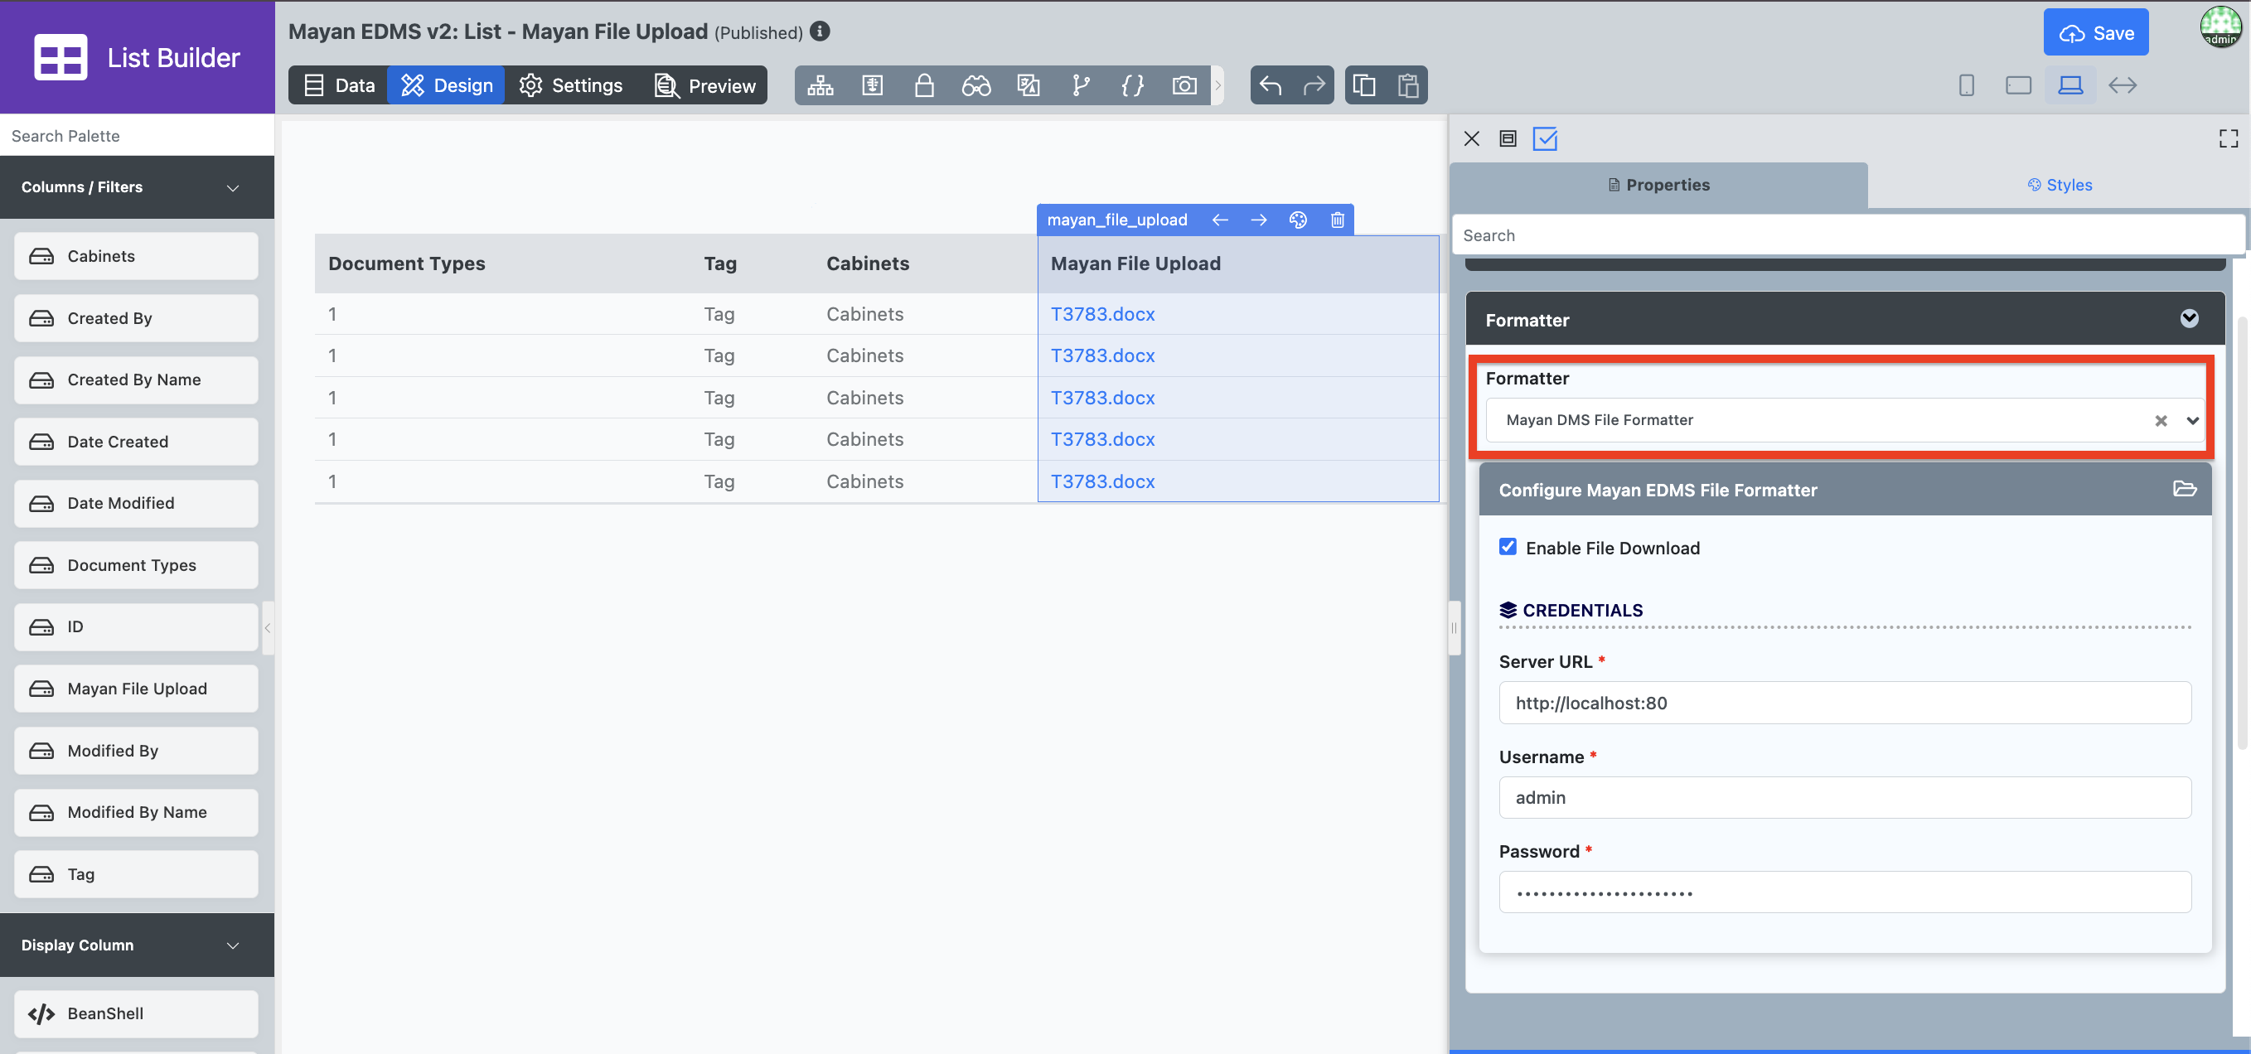Open folder icon in Configure Mayan header
Screen dimensions: 2251x1054
tap(2185, 489)
